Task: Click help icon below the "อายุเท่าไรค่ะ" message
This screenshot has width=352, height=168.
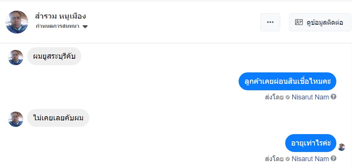Action: (x=334, y=158)
